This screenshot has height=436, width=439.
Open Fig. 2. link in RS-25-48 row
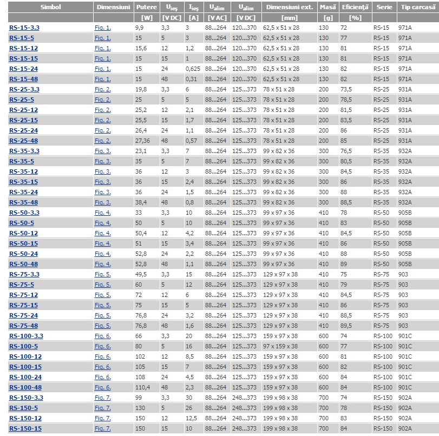tap(103, 141)
